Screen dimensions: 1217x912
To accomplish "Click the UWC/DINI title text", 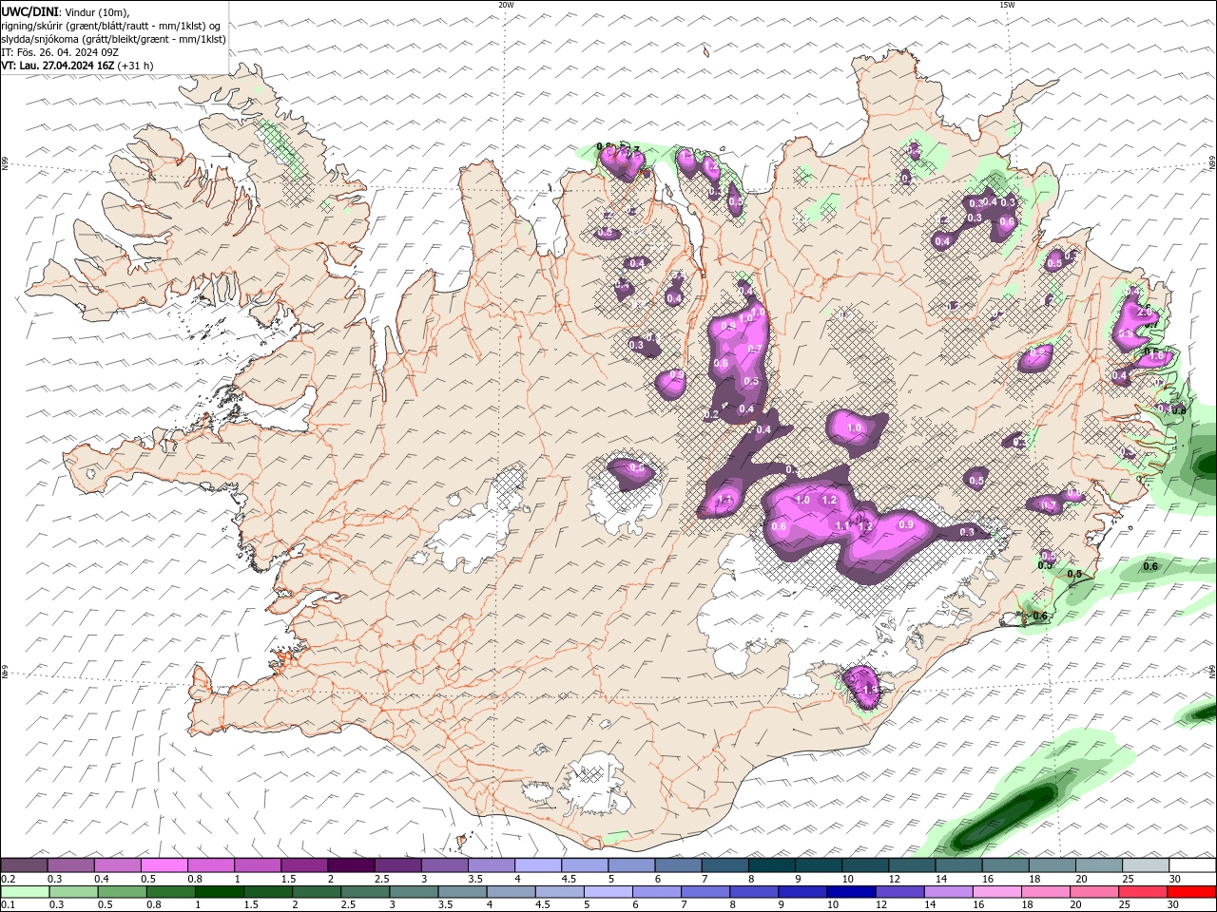I will (x=30, y=11).
